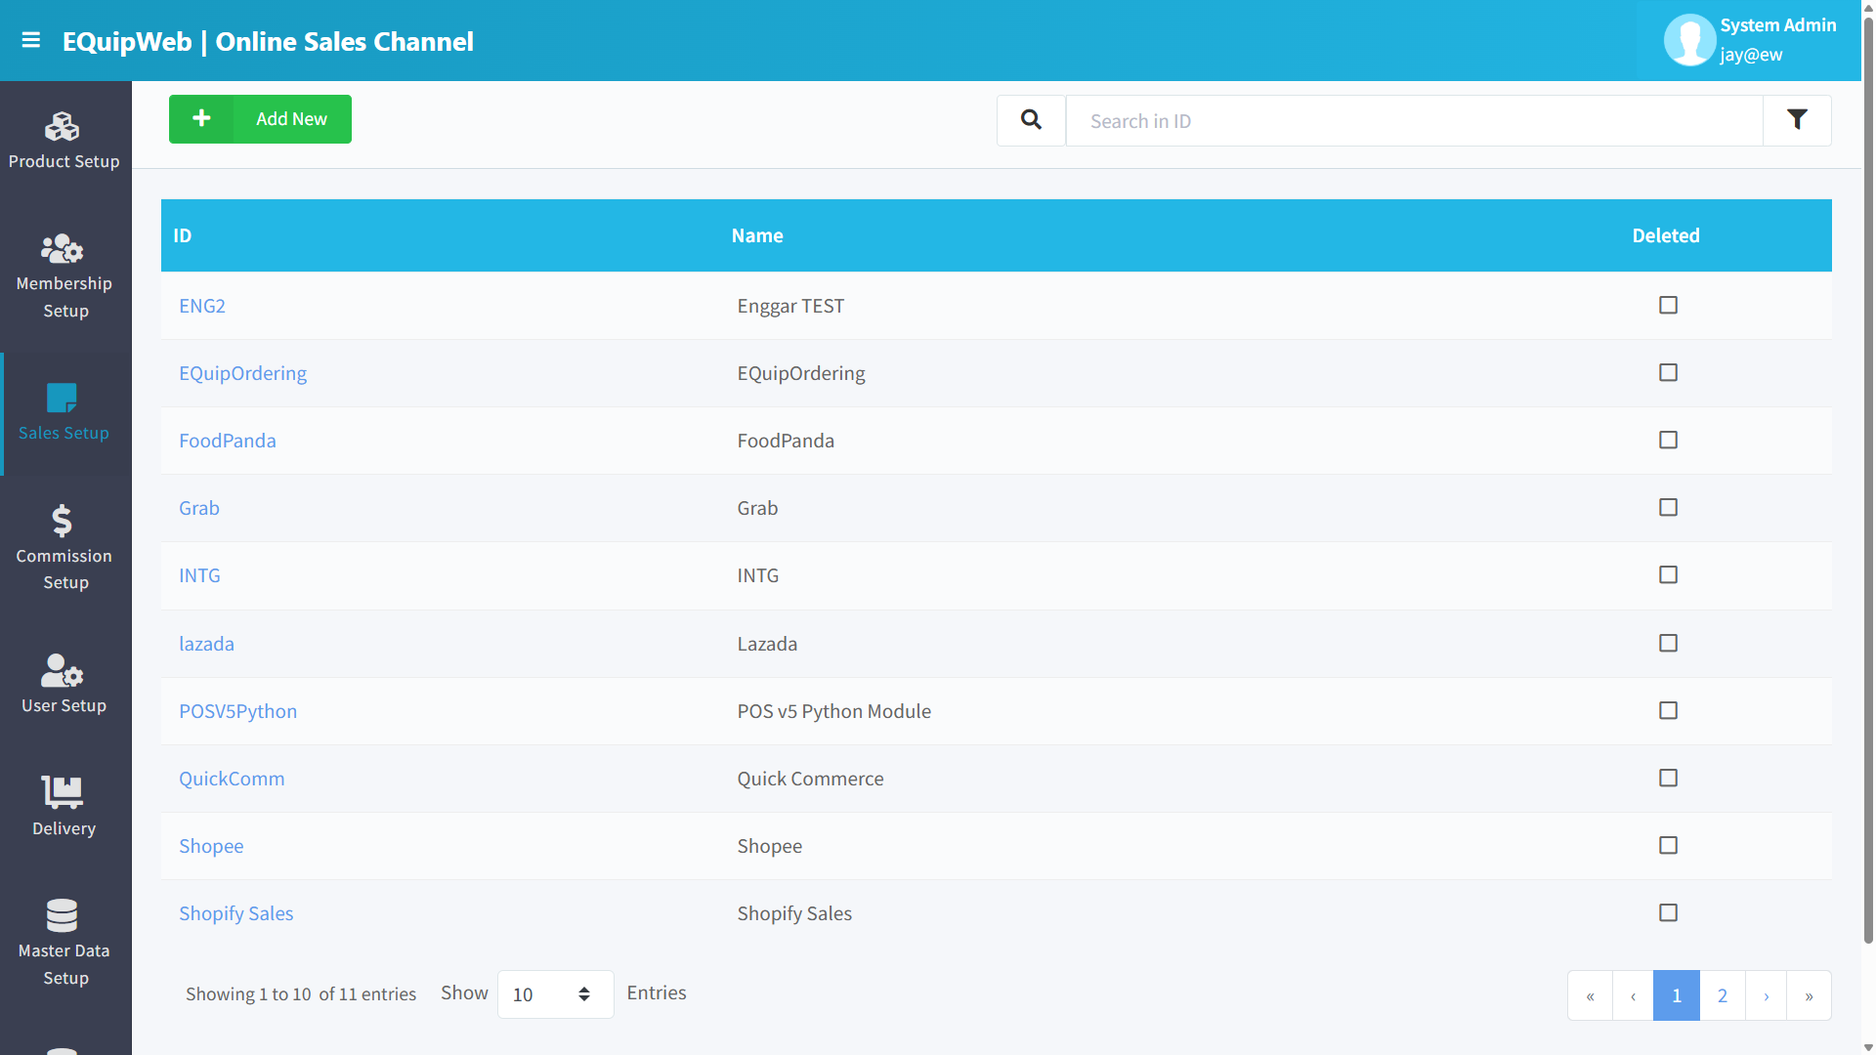The image size is (1876, 1055).
Task: Tick Deleted checkbox for Grab
Action: (x=1668, y=507)
